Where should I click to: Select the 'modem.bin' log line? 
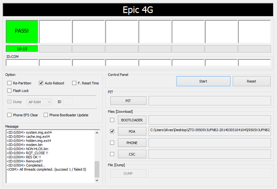click(x=25, y=145)
